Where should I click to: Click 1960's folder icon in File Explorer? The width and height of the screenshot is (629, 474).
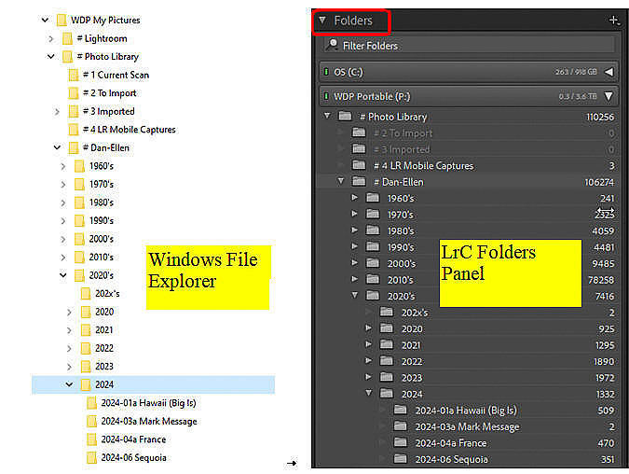pyautogui.click(x=79, y=166)
